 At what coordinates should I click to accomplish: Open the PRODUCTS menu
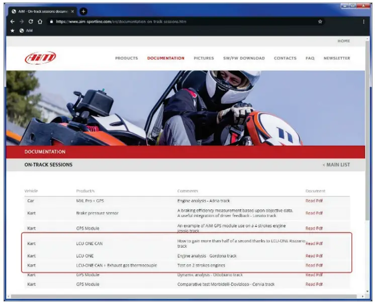(x=127, y=58)
